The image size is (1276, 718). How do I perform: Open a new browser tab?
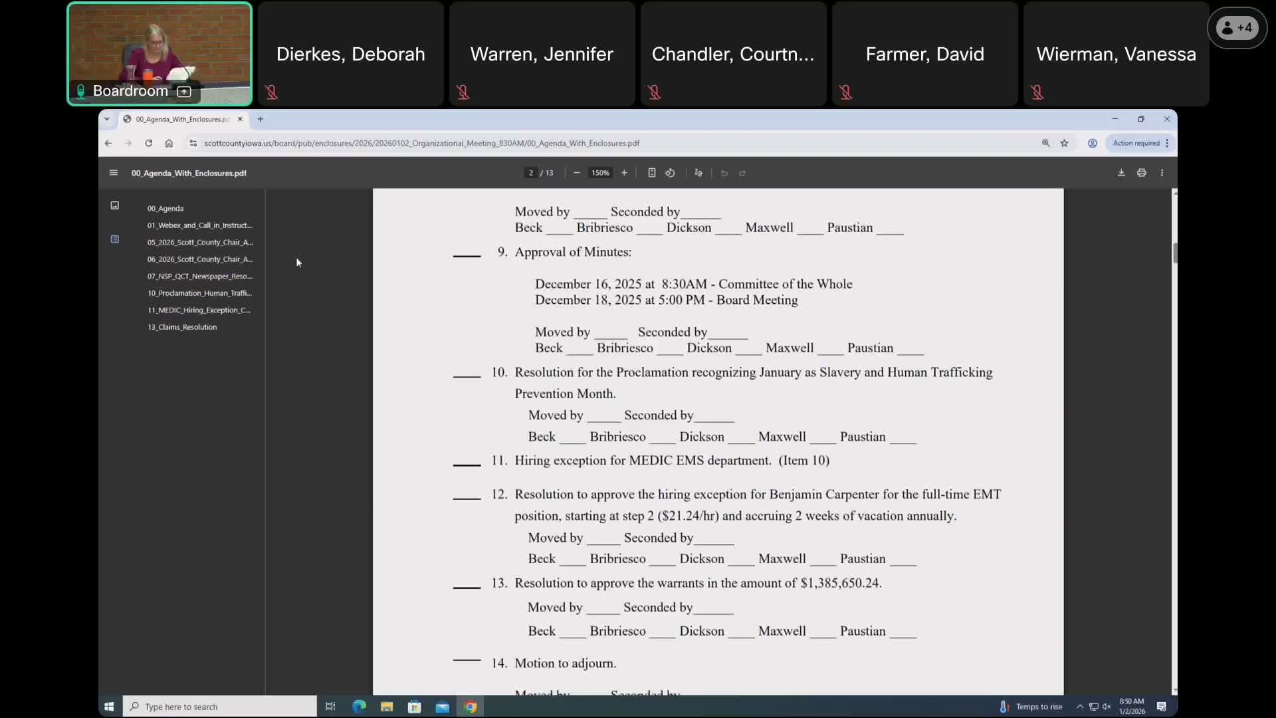point(261,119)
